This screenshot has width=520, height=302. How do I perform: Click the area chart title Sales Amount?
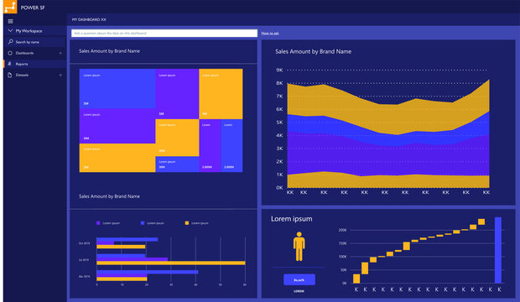(x=313, y=51)
